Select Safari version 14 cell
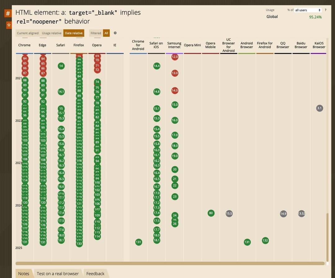The width and height of the screenshot is (335, 278). pos(61,66)
